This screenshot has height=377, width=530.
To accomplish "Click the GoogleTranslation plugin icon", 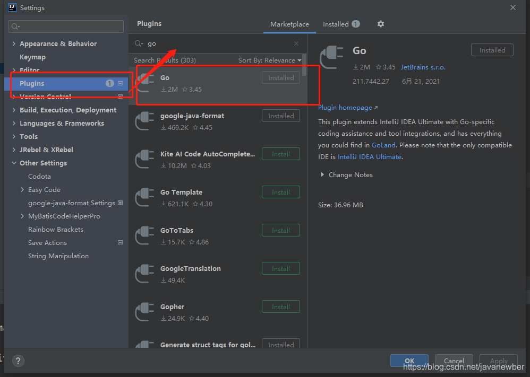I will coord(144,274).
